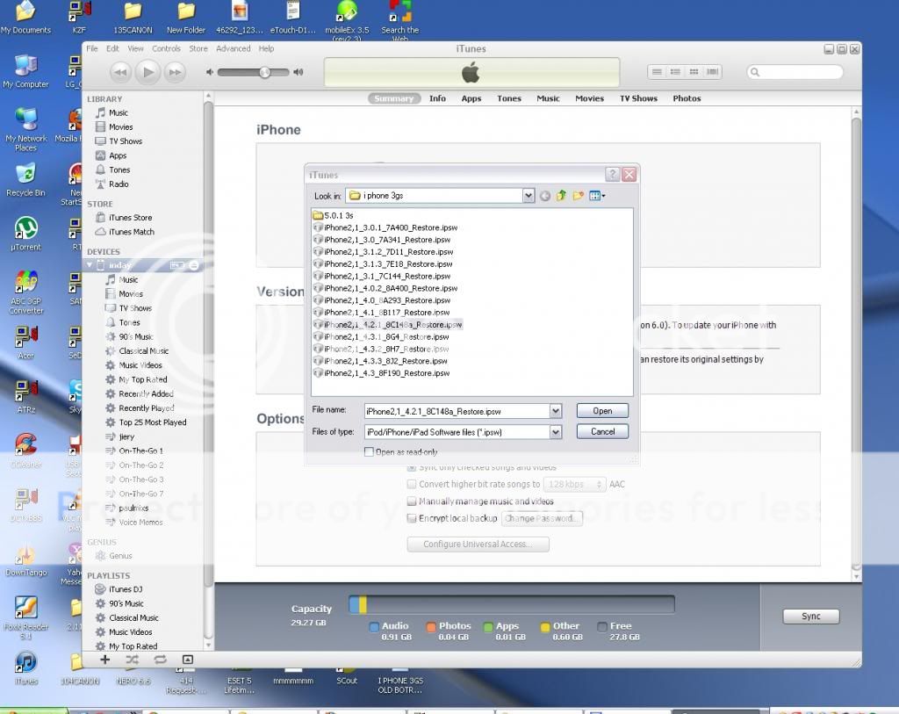The width and height of the screenshot is (899, 714).
Task: Click the Go Back icon in file dialog
Action: coord(544,196)
